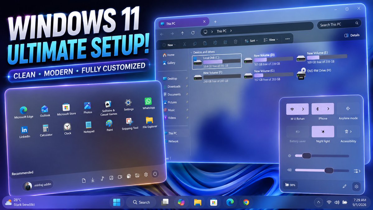The width and height of the screenshot is (373, 210).
Task: Click the Start menu power button
Action: 155,174
